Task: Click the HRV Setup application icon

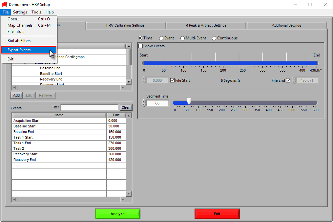Action: coord(4,4)
